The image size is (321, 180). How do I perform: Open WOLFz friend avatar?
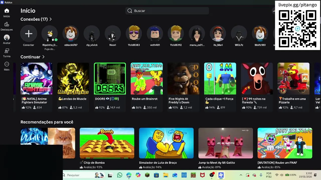point(239,33)
